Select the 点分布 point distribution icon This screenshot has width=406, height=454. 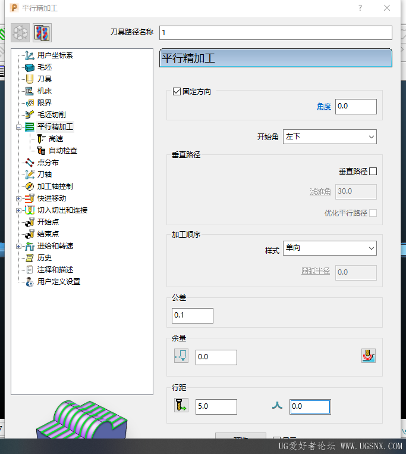pos(30,163)
